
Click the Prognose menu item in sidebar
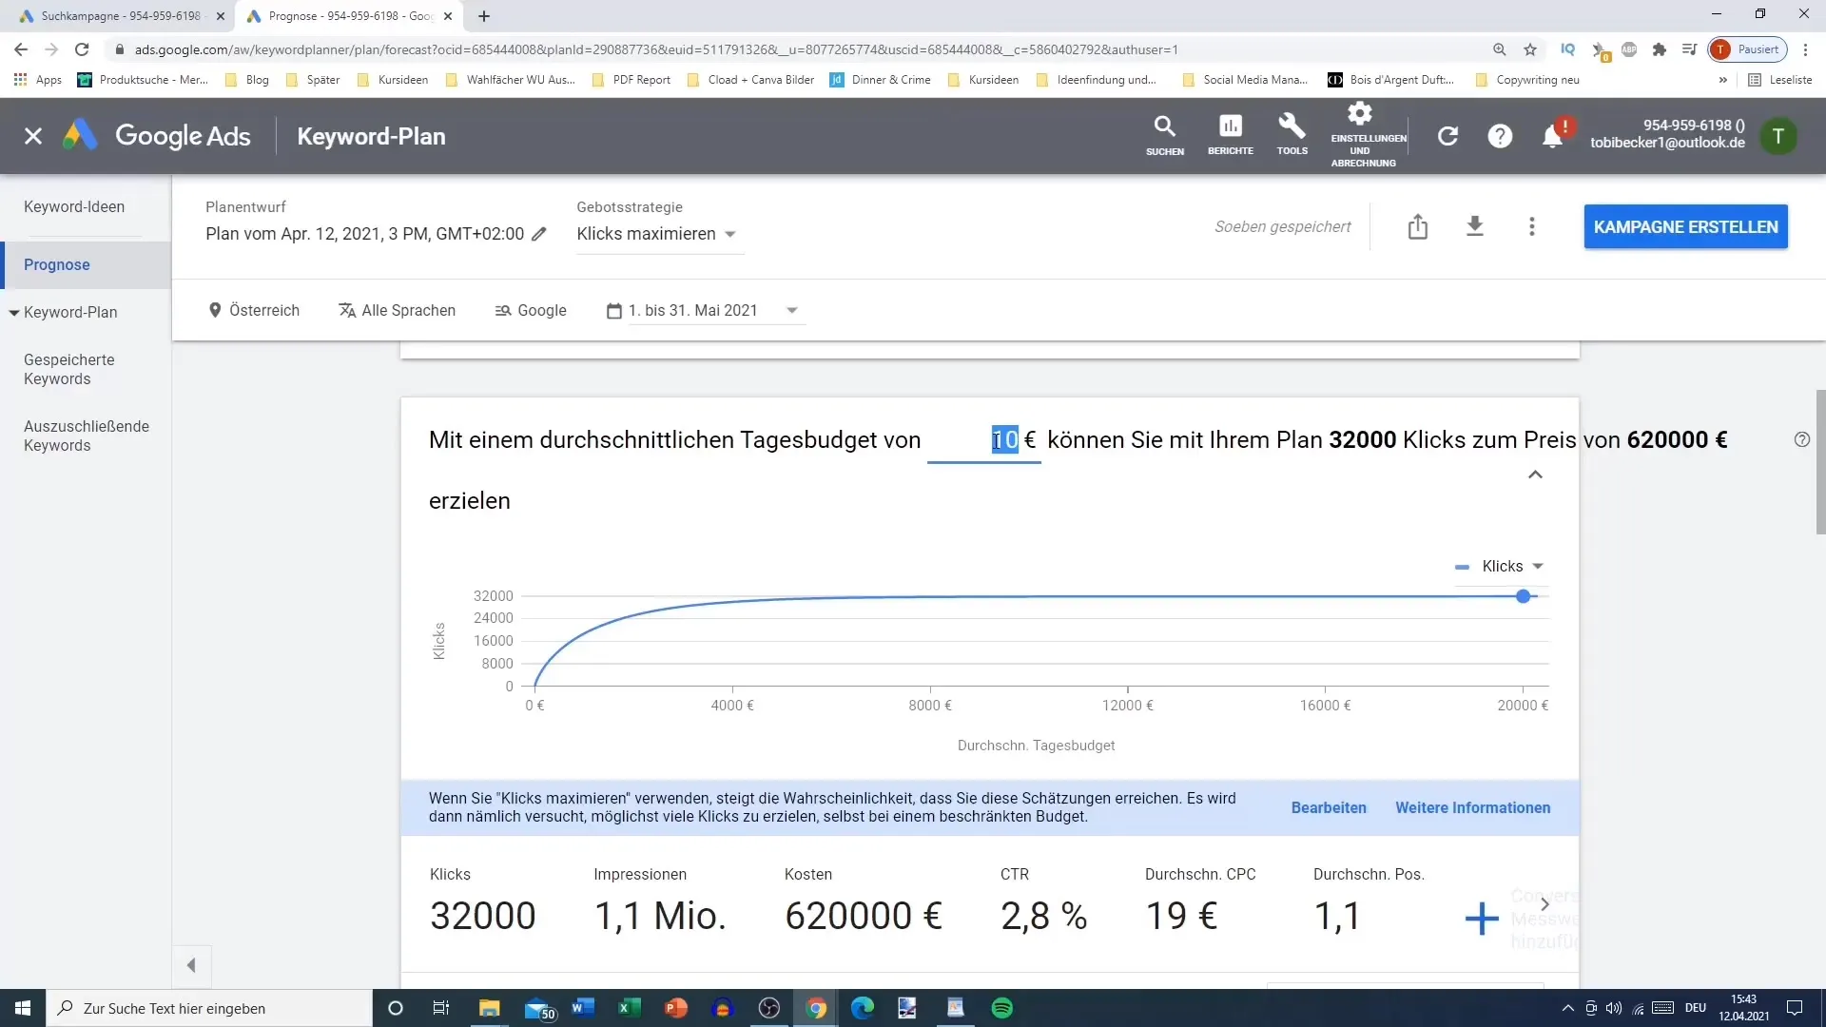(x=56, y=263)
